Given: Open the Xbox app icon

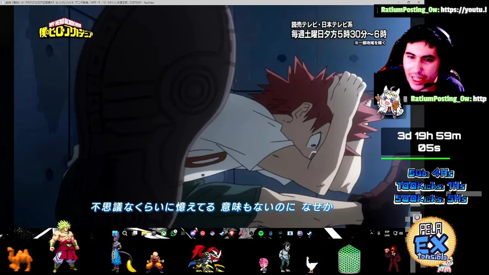Looking at the screenshot, I should point(164,233).
